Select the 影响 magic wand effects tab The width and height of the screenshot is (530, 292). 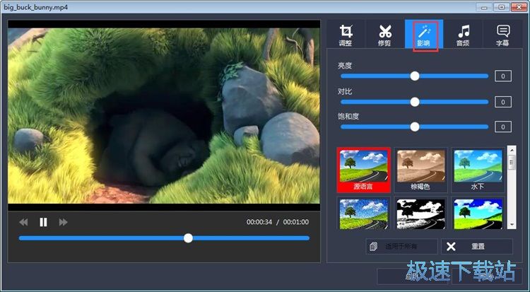coord(424,34)
